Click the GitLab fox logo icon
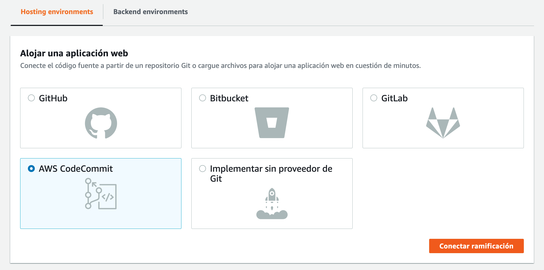Image resolution: width=544 pixels, height=270 pixels. 443,123
